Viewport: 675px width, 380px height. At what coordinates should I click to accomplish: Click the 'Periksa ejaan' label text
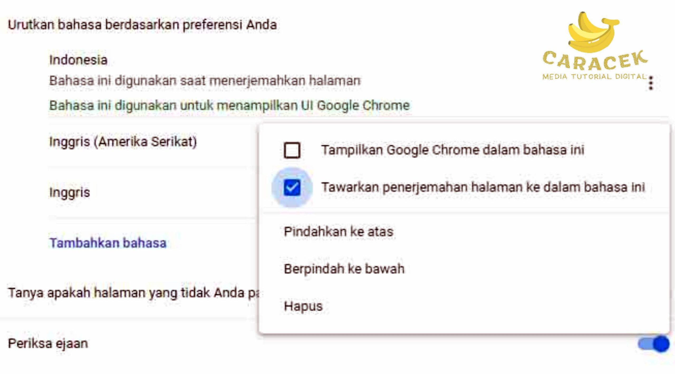tap(48, 344)
